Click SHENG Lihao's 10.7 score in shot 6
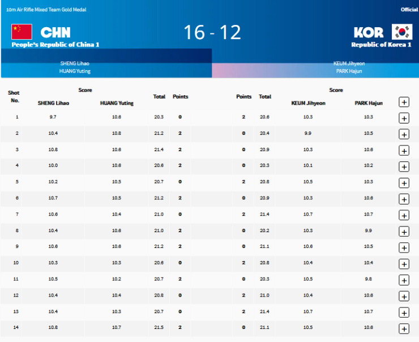419x342 pixels. coord(53,198)
